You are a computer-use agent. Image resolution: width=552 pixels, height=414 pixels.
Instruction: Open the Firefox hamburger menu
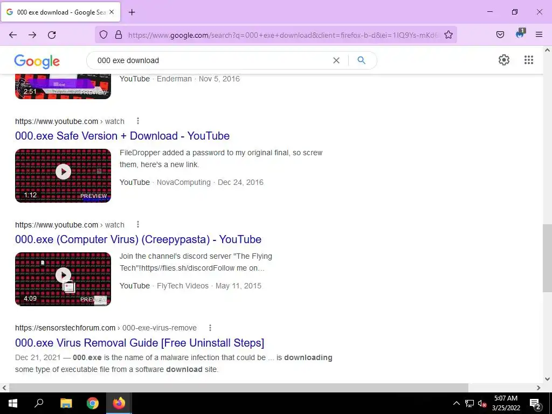coord(539,34)
